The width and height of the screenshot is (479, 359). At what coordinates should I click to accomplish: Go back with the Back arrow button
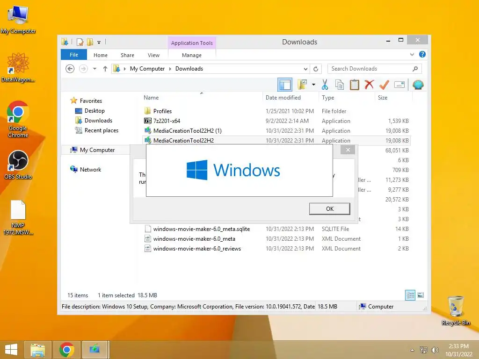[70, 69]
